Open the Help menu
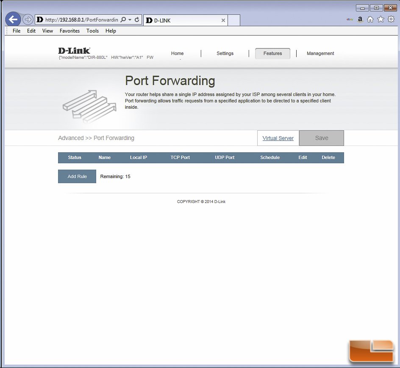 111,31
